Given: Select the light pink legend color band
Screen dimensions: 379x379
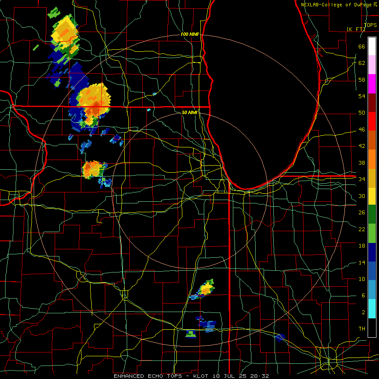Looking at the screenshot, I should 372,65.
